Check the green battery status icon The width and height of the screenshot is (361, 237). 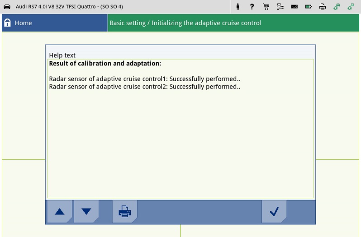click(308, 7)
